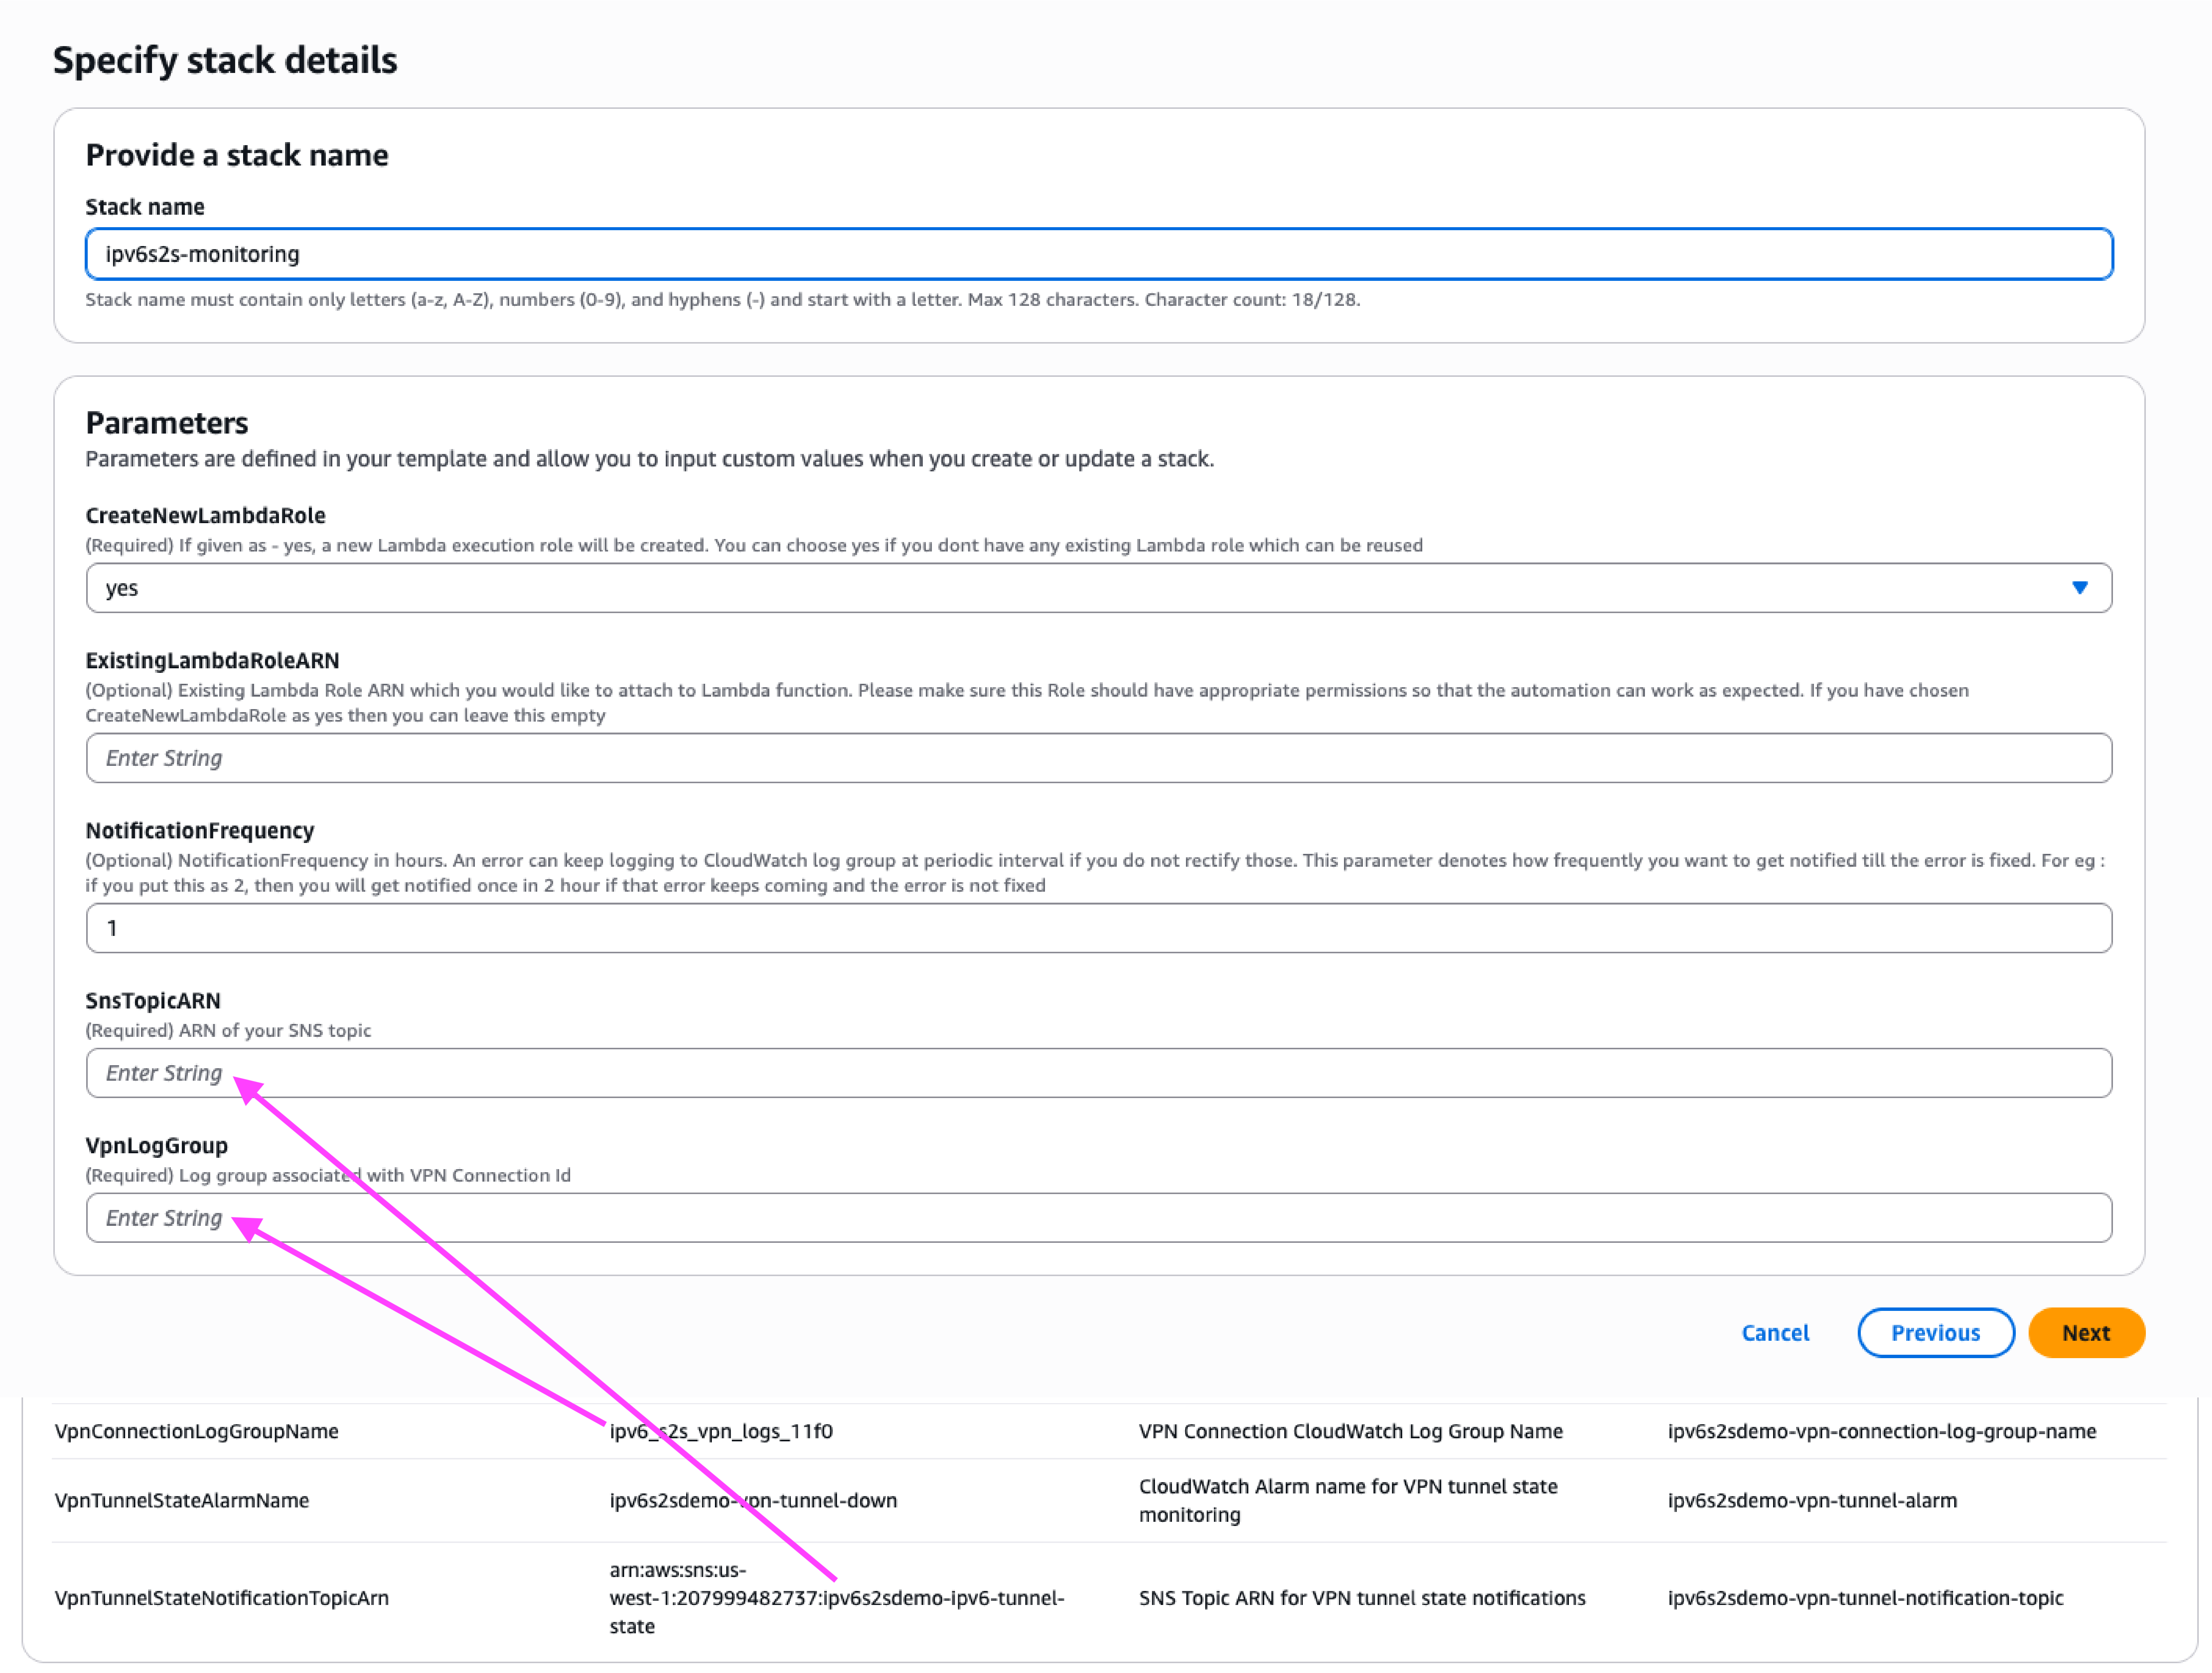The width and height of the screenshot is (2212, 1673).
Task: Click the ipv6_s2s_vpn_logs_11f0 value text
Action: pos(721,1431)
